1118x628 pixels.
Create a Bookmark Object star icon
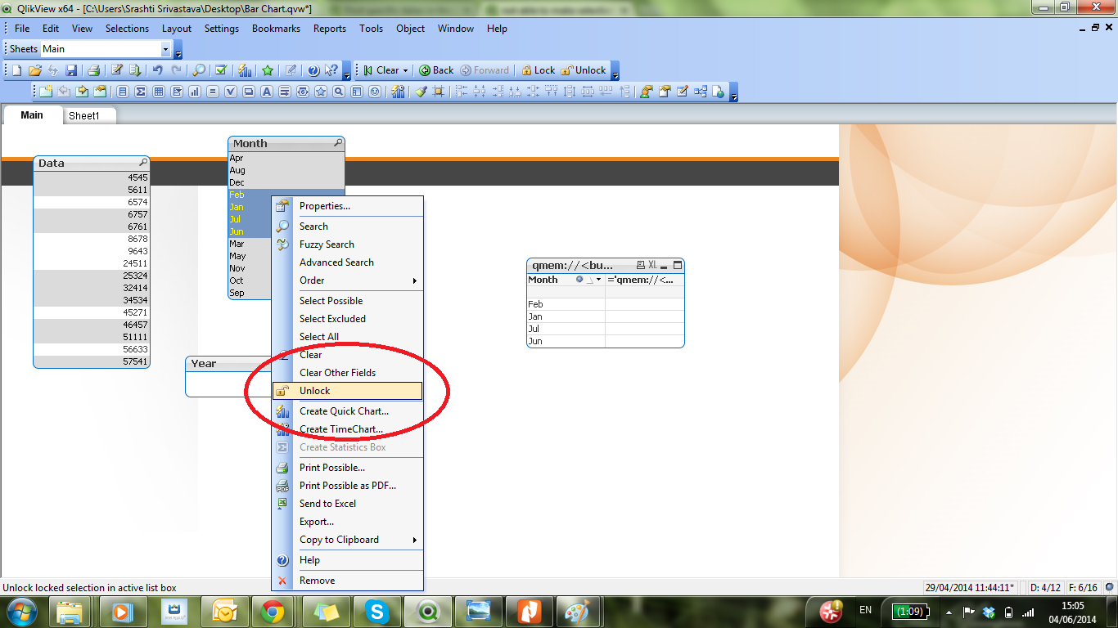pyautogui.click(x=321, y=92)
